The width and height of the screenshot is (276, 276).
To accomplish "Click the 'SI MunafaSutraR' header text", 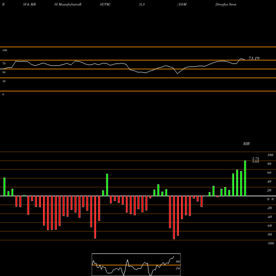I will click(68, 4).
